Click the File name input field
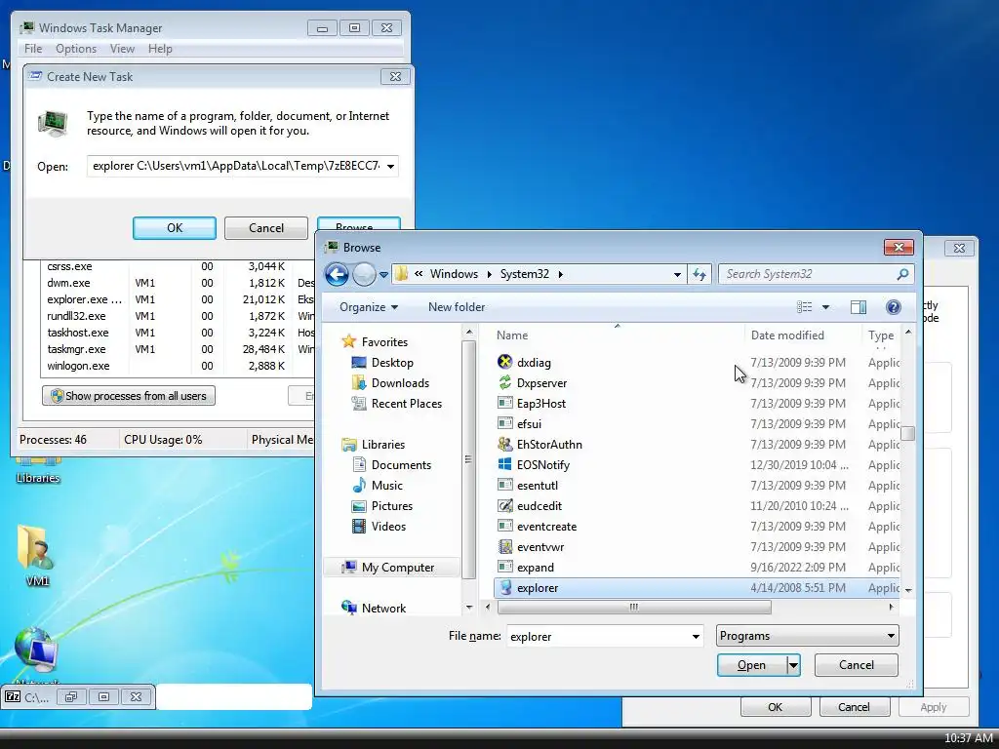The image size is (999, 749). pos(598,636)
